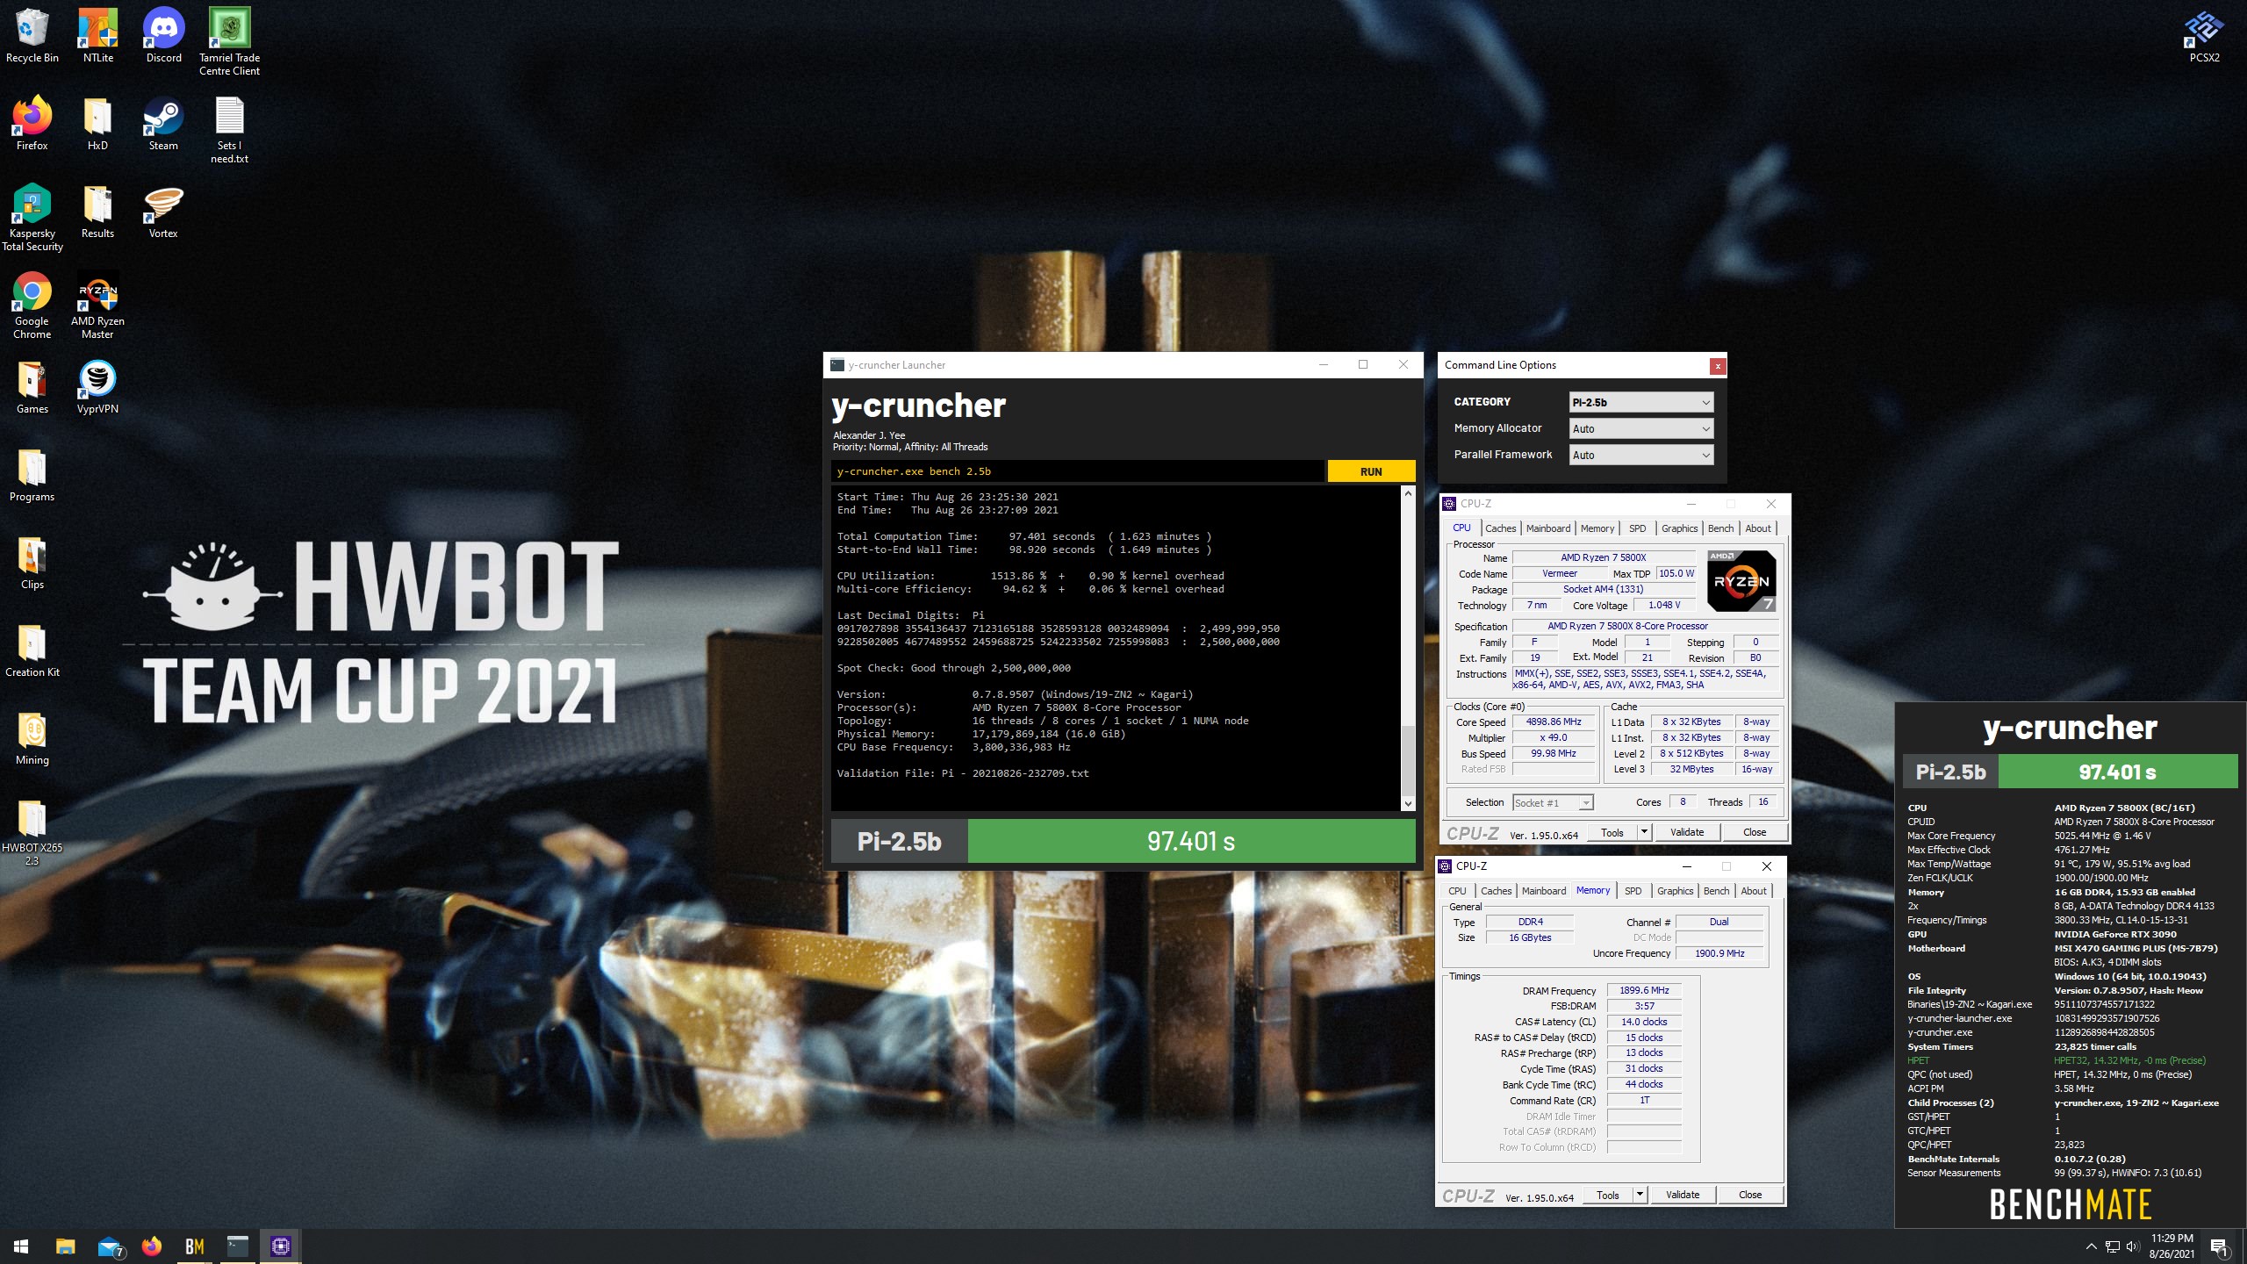Open File Explorer from the taskbar
The image size is (2247, 1264).
[65, 1246]
